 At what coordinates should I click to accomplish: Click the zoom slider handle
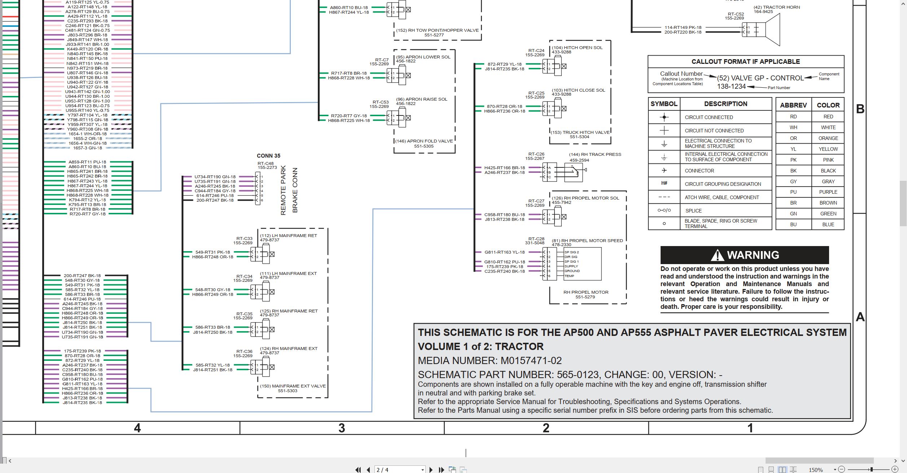click(871, 469)
